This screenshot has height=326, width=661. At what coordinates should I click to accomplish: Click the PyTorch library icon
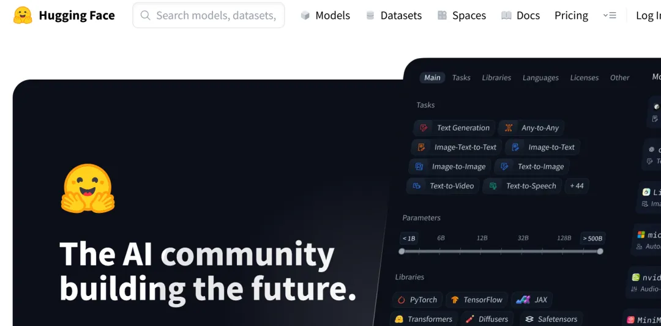(x=401, y=300)
